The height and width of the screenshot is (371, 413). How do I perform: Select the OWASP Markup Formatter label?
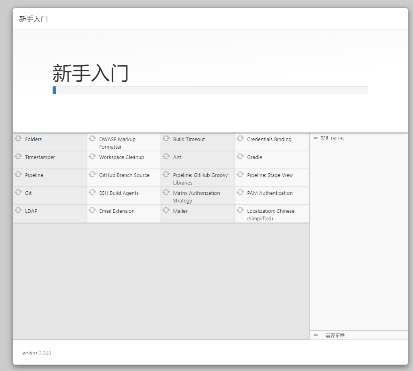(x=117, y=143)
